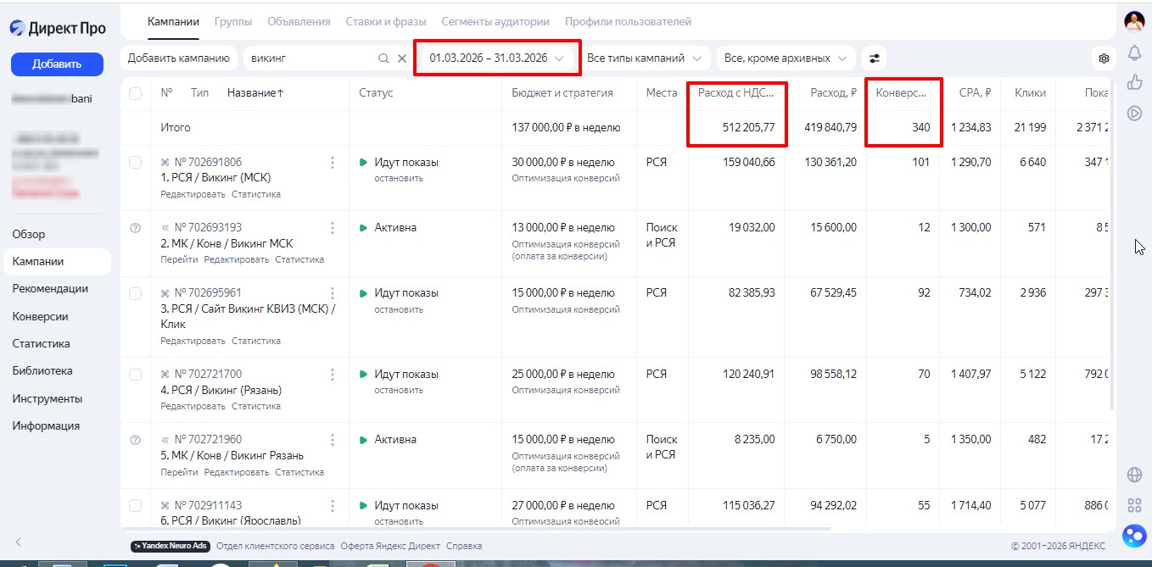Viewport: 1152px width, 567px height.
Task: Open "Статистика" in the left sidebar
Action: point(41,344)
